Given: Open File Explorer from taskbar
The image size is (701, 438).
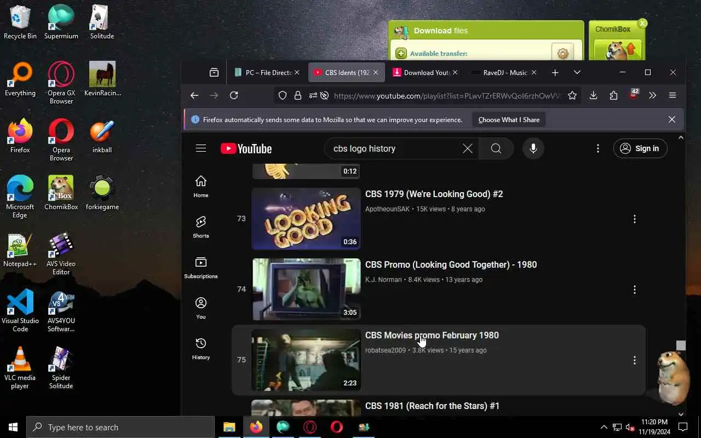Looking at the screenshot, I should point(229,427).
